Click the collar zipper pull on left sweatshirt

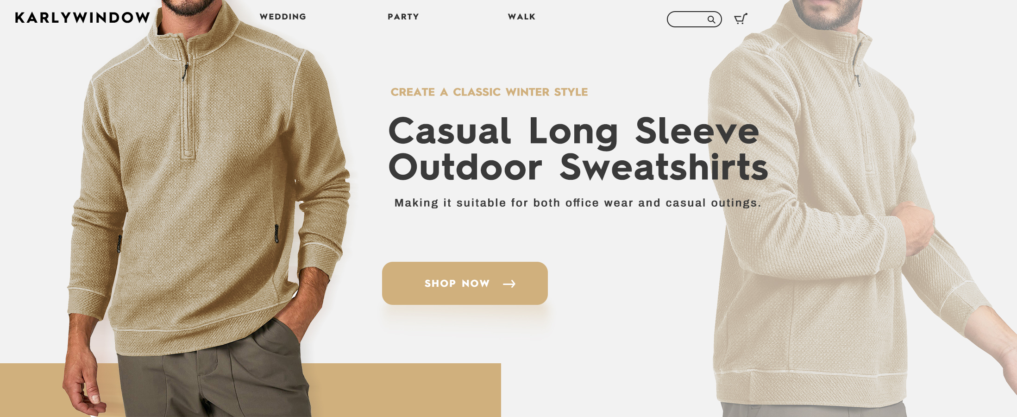pos(186,71)
